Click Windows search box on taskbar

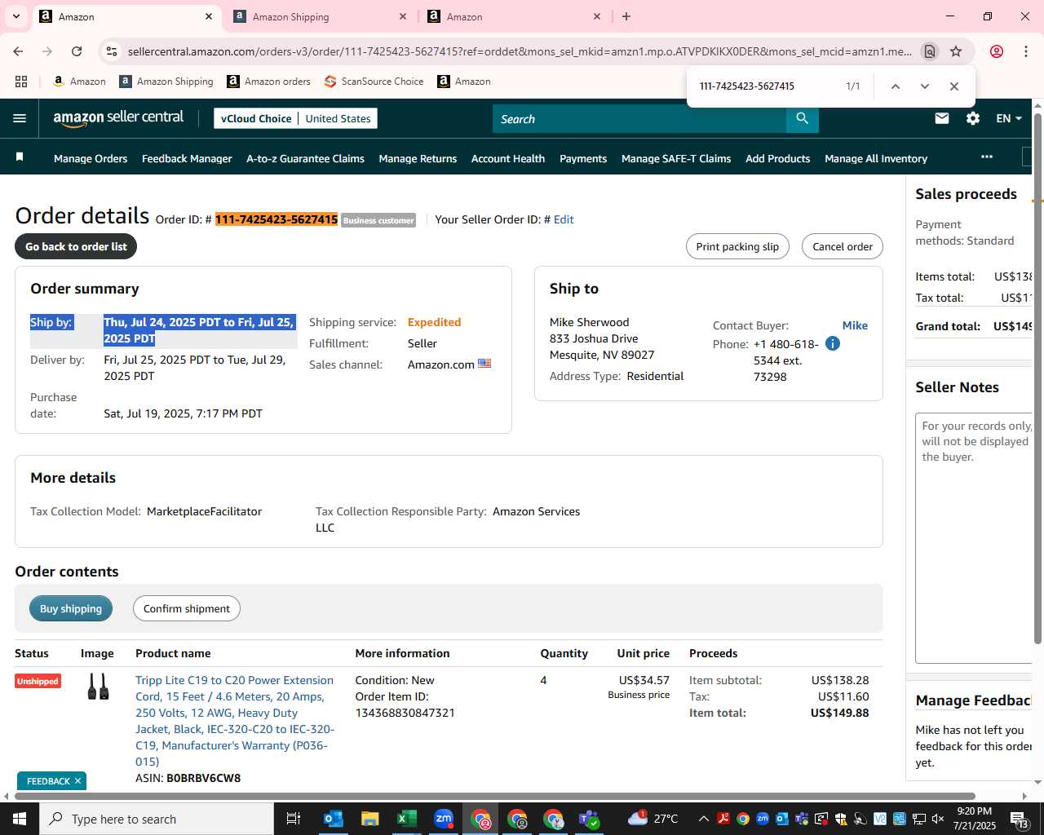coord(157,819)
